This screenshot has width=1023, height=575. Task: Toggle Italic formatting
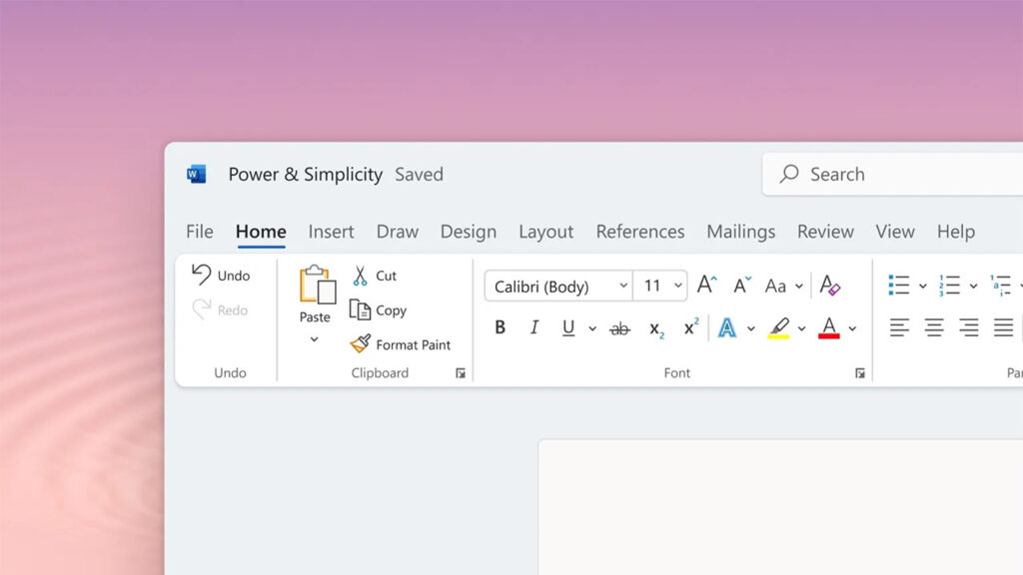pyautogui.click(x=534, y=327)
